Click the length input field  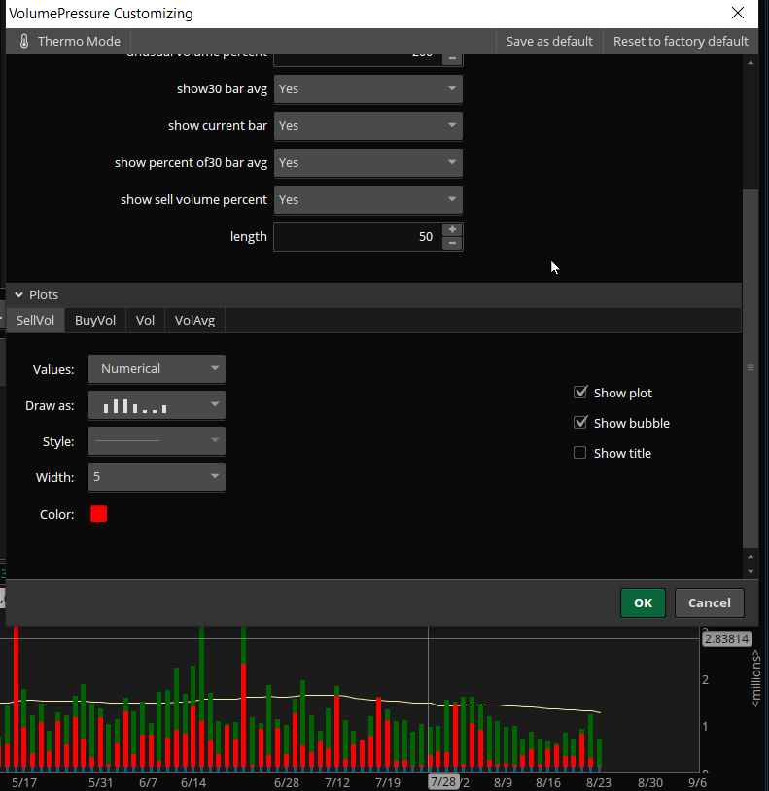point(358,236)
